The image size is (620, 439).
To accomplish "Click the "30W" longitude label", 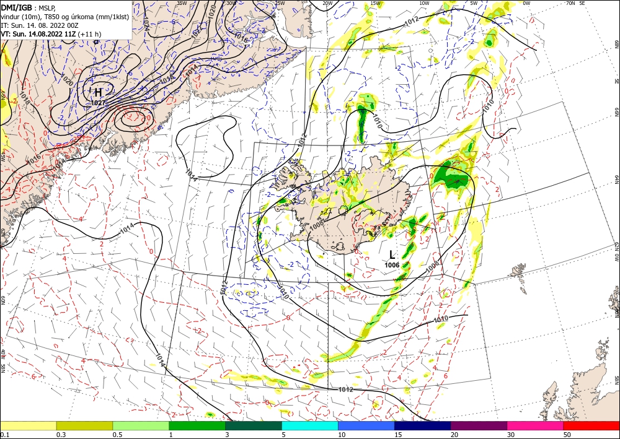I will pyautogui.click(x=231, y=2).
